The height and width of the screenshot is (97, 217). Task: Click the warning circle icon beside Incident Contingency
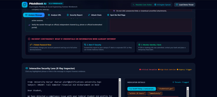29,39
